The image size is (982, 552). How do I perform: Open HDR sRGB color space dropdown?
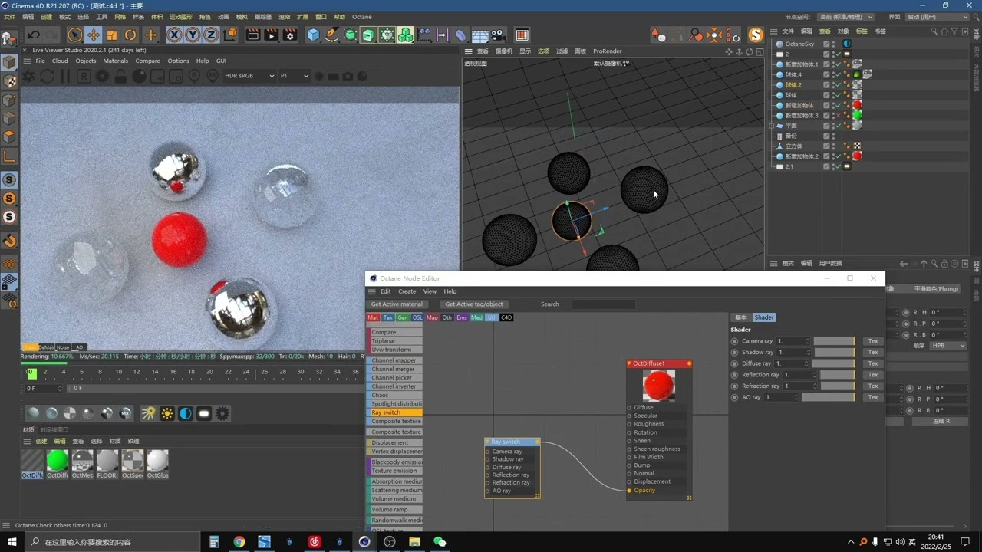249,76
